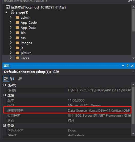Screen dimensions: 135x142
Task: Click the solution explorer scroll up arrow
Action: pos(133,7)
